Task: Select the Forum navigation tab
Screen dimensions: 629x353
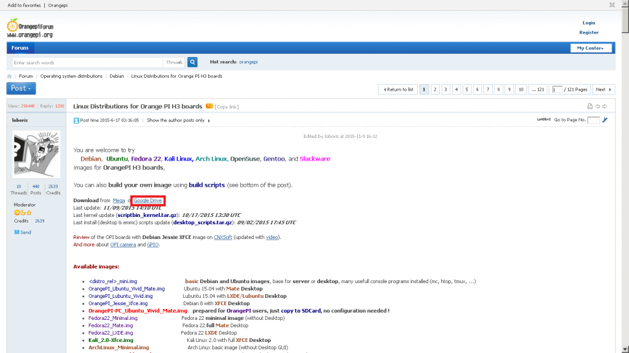Action: (20, 48)
